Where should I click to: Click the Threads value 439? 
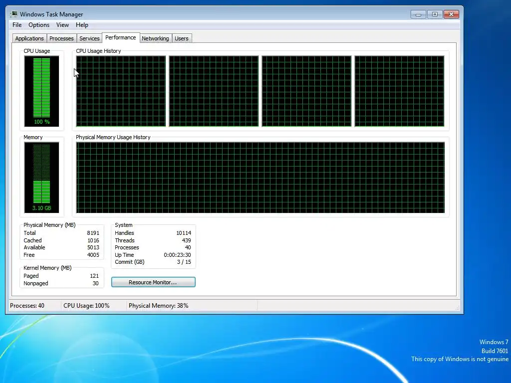click(x=187, y=240)
